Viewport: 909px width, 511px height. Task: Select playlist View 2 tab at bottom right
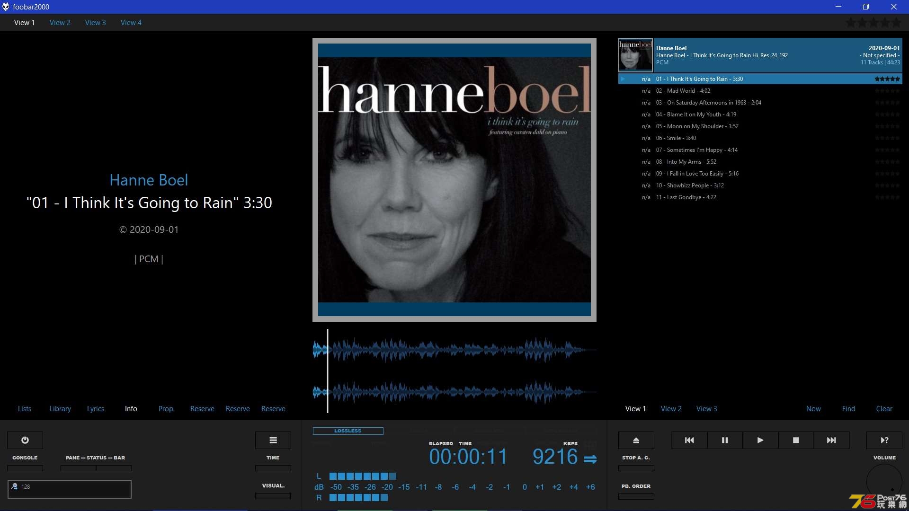coord(671,408)
